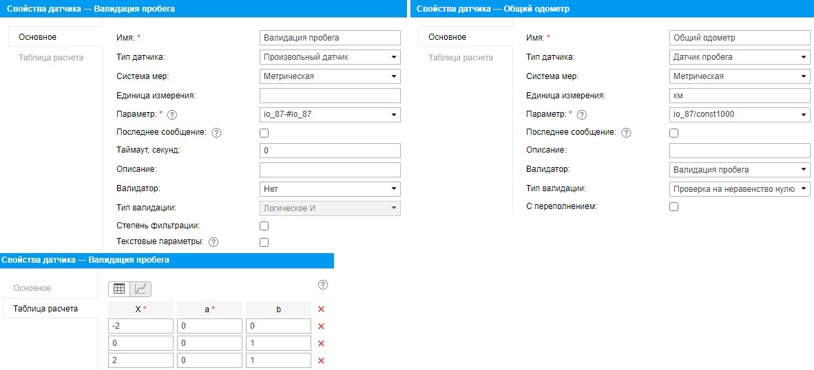This screenshot has width=814, height=370.
Task: Open Система мер dropdown in Общий одометр
Action: (740, 76)
